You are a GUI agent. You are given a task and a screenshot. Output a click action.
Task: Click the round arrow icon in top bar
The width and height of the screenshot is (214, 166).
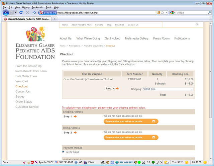[x=197, y=24]
